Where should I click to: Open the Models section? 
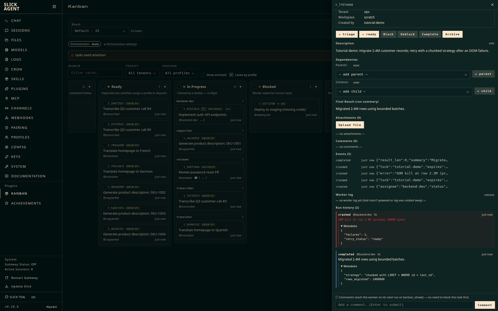pyautogui.click(x=19, y=50)
